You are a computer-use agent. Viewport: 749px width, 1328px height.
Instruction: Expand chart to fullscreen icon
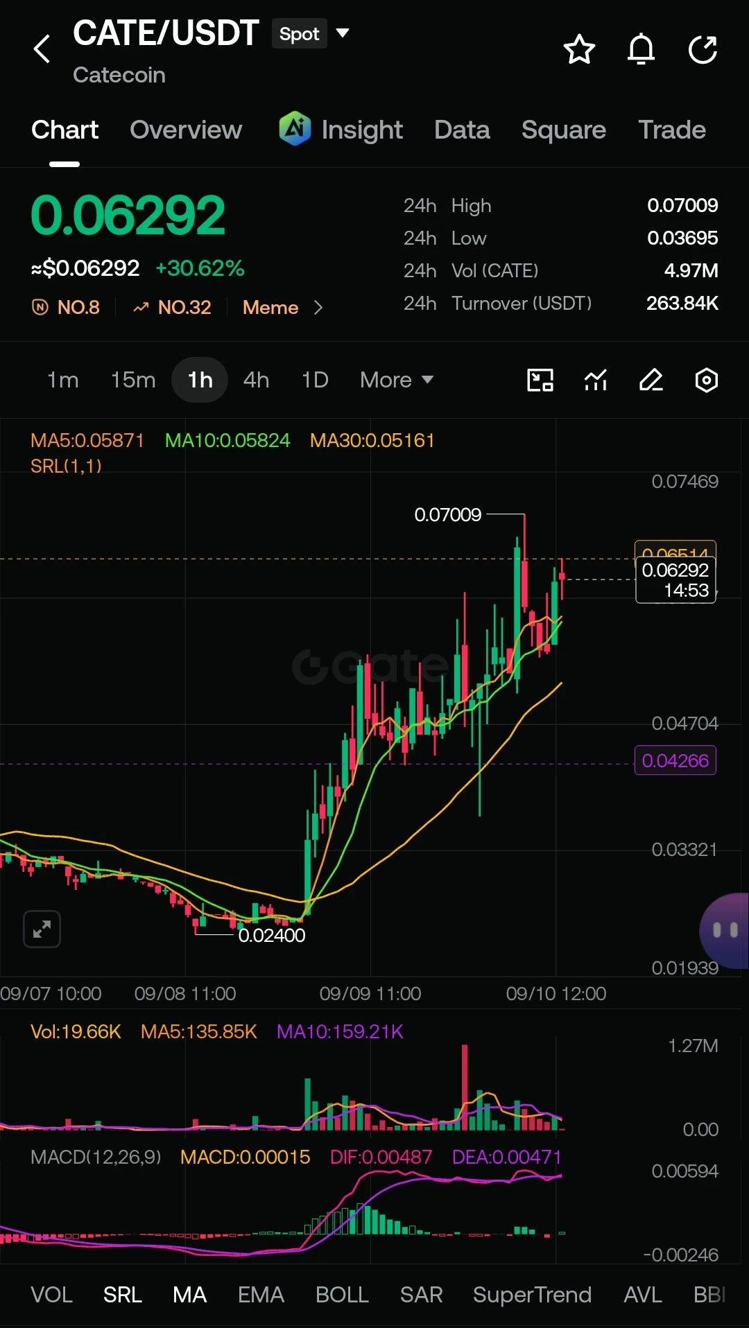pyautogui.click(x=42, y=929)
